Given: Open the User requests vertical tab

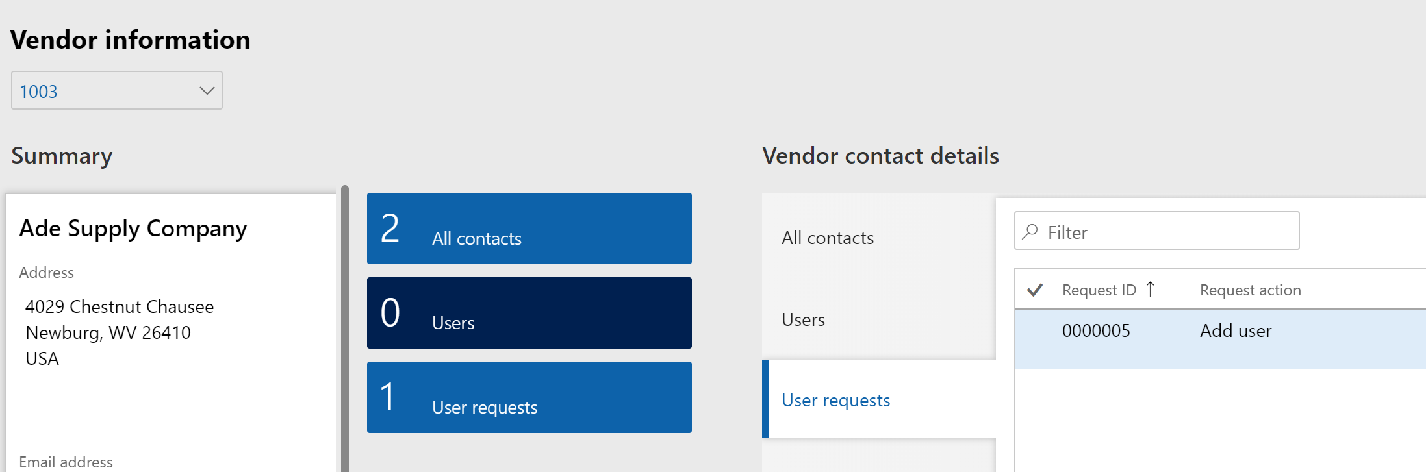Looking at the screenshot, I should tap(835, 401).
